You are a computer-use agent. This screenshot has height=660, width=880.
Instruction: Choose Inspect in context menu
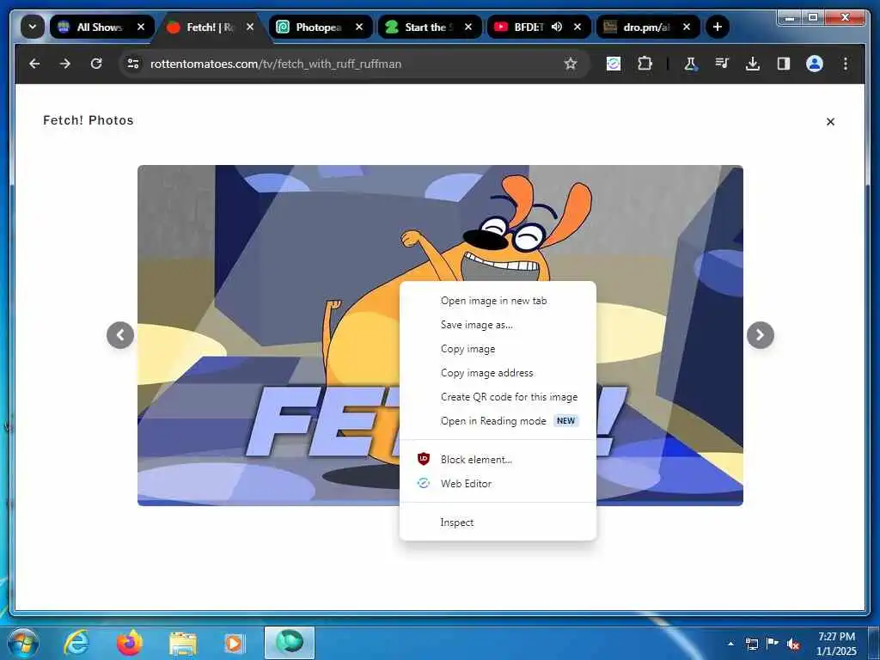pos(498,522)
